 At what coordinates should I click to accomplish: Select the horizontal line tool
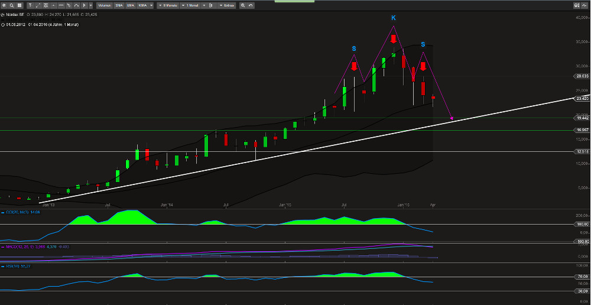[61, 5]
